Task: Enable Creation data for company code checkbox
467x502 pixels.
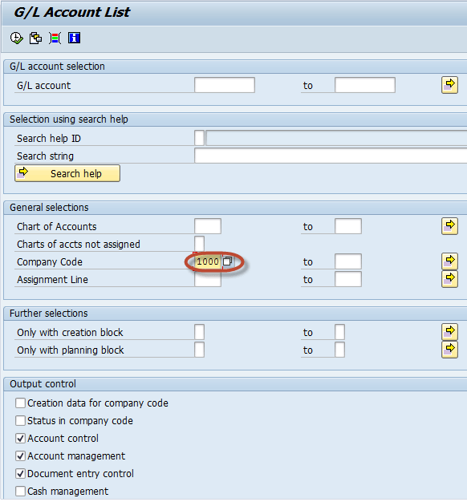Action: coord(21,403)
